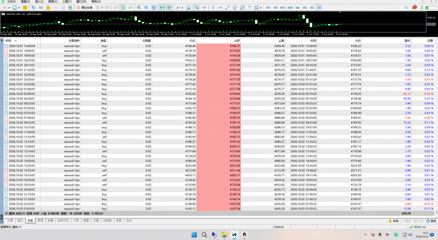Select the trendline drawing tool

coord(228,7)
